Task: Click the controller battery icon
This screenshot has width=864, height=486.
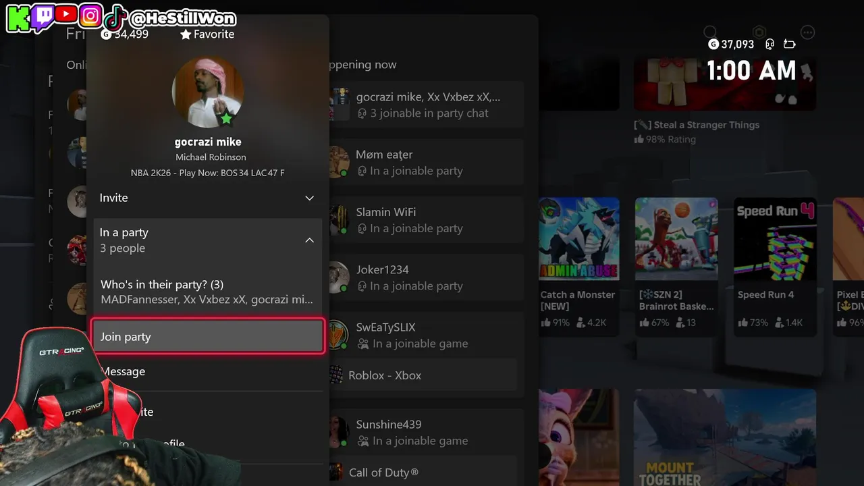Action: pos(789,44)
